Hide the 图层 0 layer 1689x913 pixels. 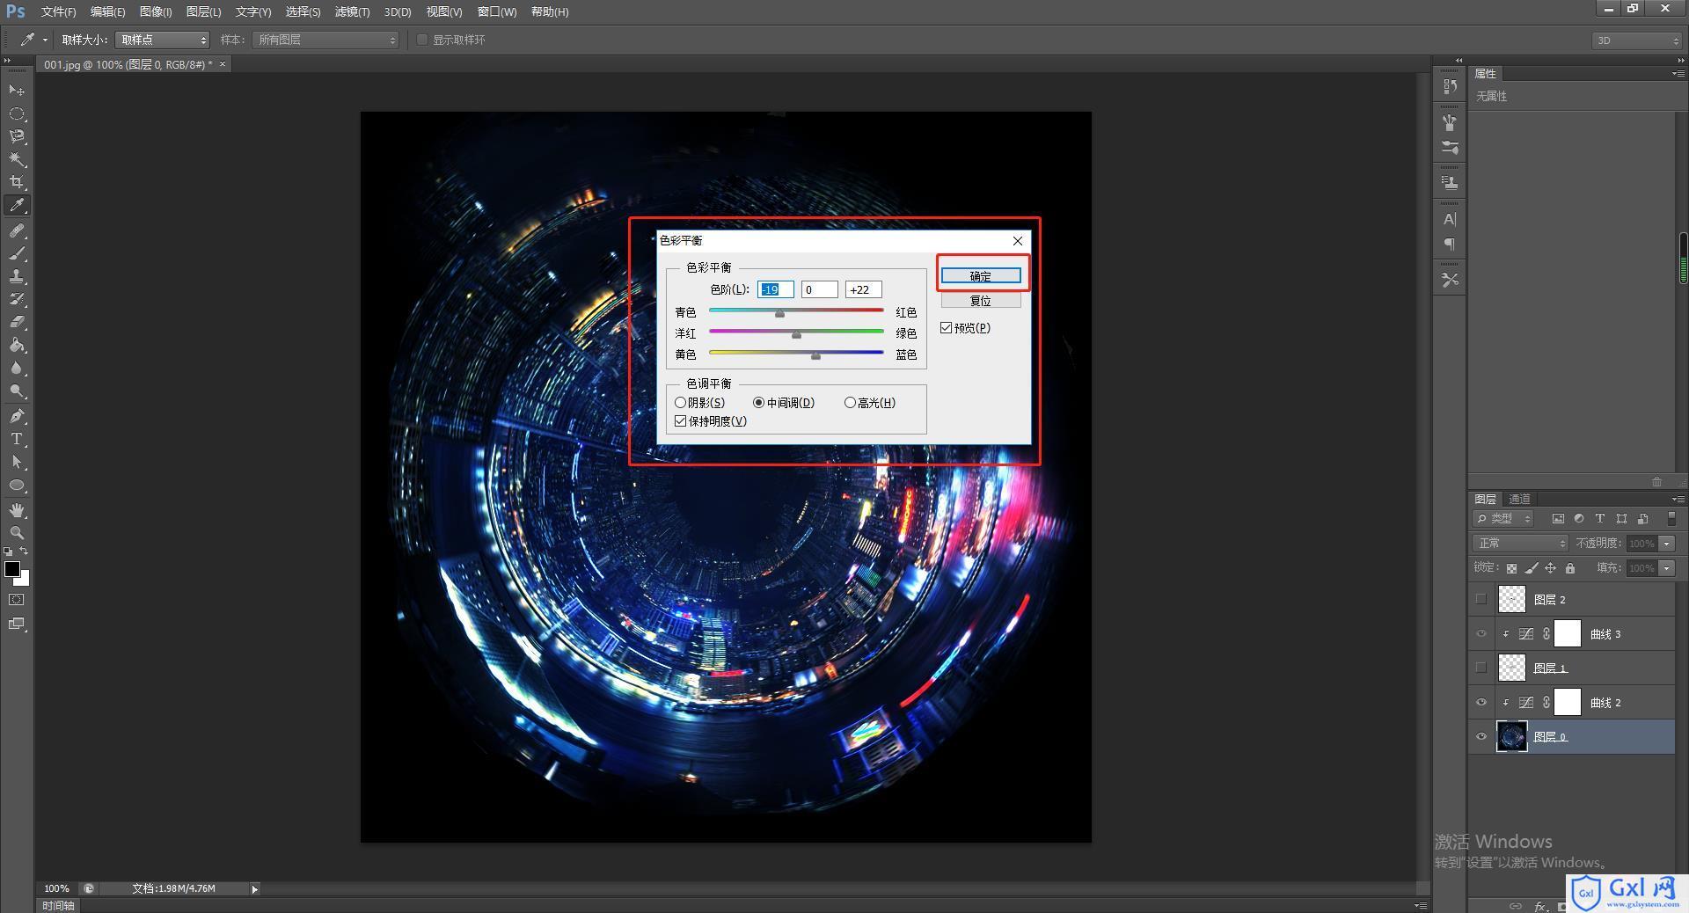pyautogui.click(x=1481, y=736)
